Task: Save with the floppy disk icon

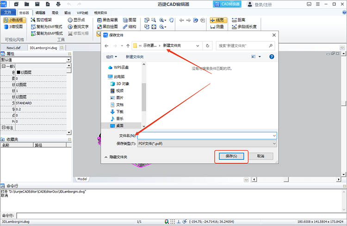Action: tap(37, 4)
